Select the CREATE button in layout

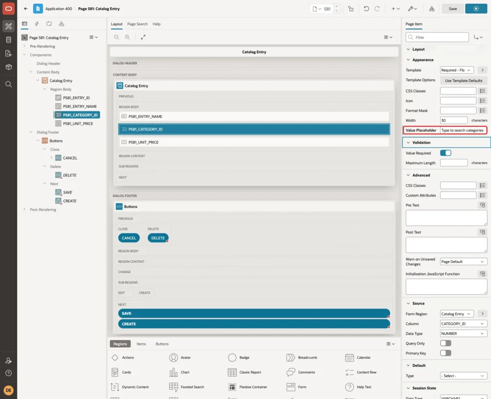[254, 324]
